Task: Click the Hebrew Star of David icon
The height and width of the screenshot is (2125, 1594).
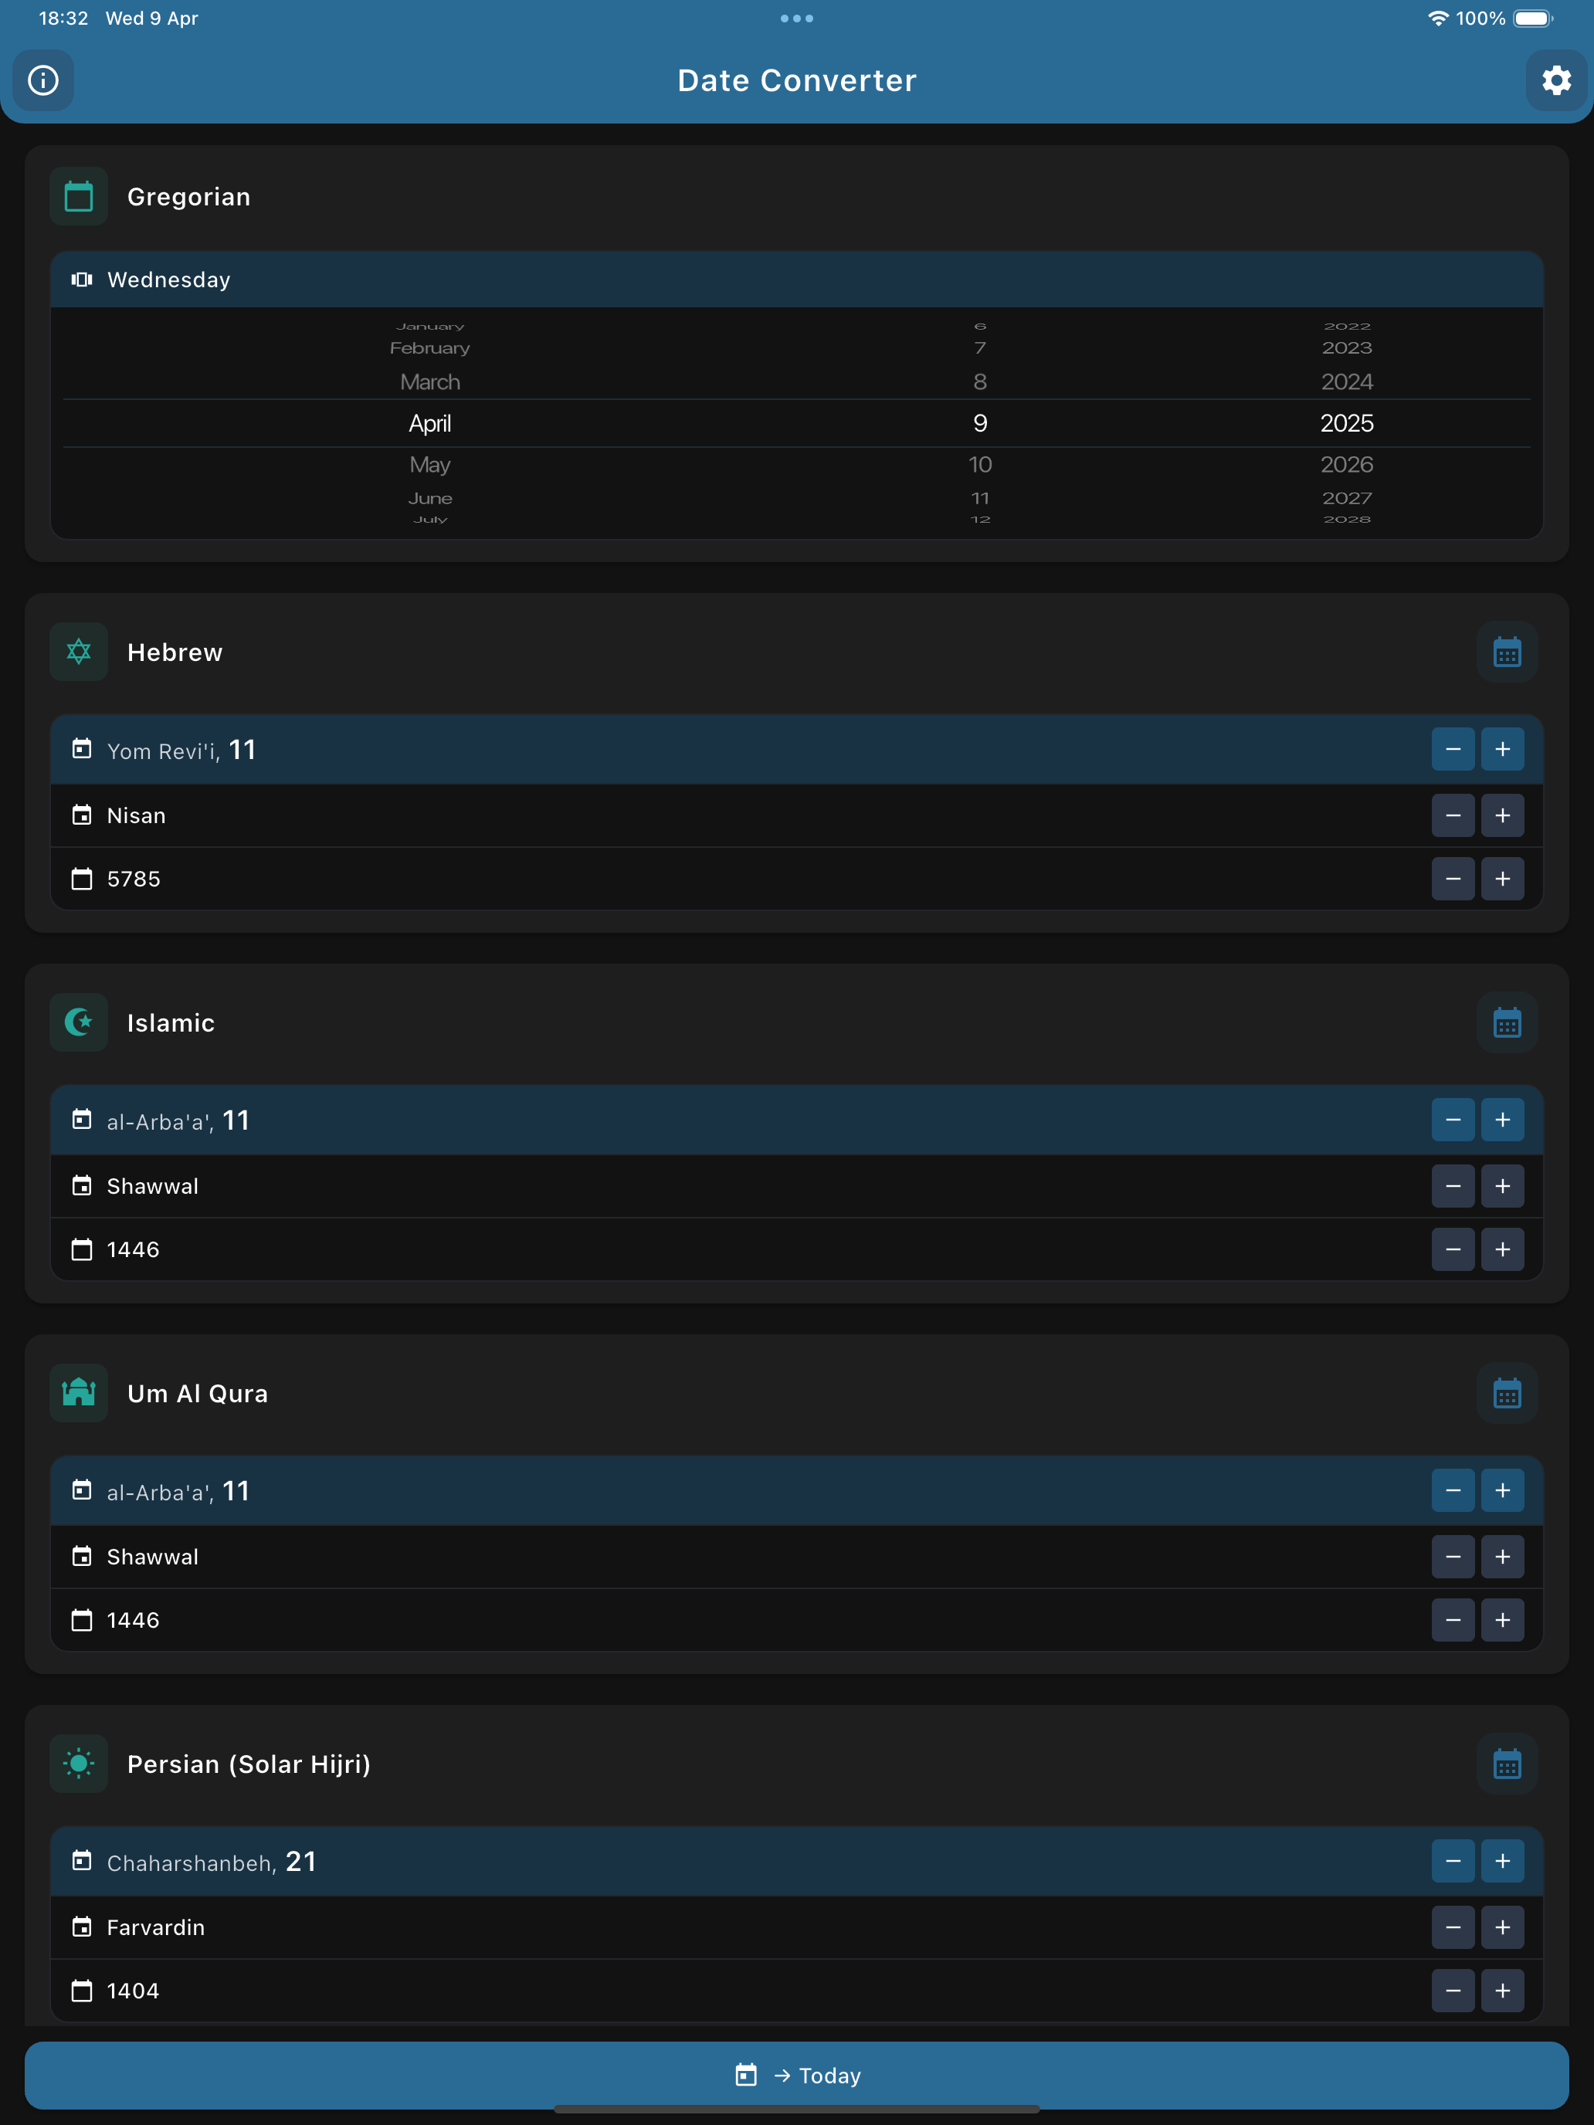Action: pyautogui.click(x=78, y=652)
